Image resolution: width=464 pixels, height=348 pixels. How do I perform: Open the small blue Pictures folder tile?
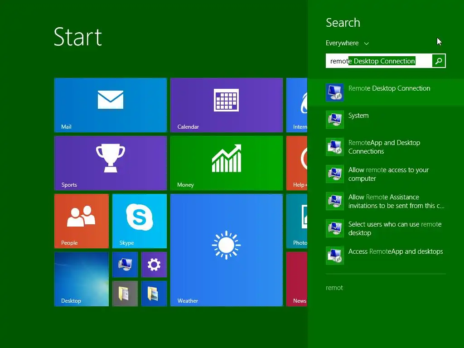pyautogui.click(x=154, y=294)
